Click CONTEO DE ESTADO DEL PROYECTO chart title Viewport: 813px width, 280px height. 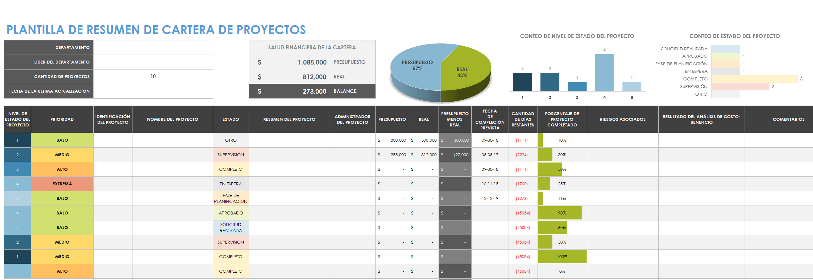coord(734,36)
